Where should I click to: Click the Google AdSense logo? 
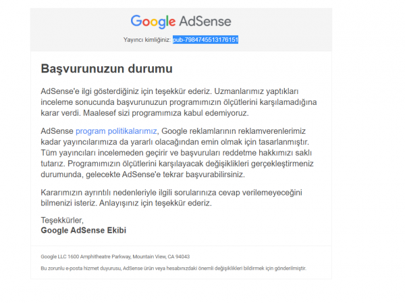(x=181, y=22)
